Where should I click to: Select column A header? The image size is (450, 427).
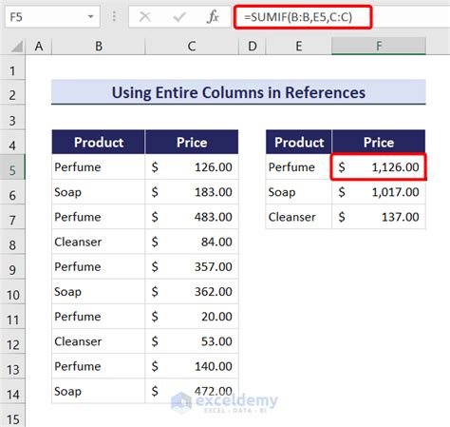tap(39, 47)
